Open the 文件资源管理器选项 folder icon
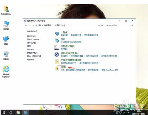Viewport: 148px width, 115px height. (x=57, y=61)
